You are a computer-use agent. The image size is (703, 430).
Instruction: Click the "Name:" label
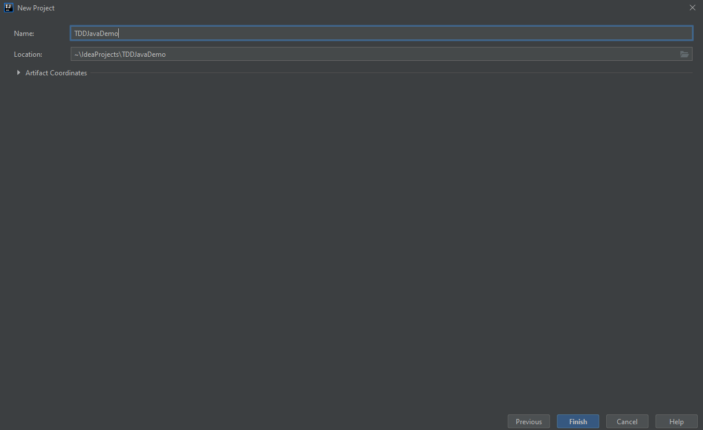[24, 34]
